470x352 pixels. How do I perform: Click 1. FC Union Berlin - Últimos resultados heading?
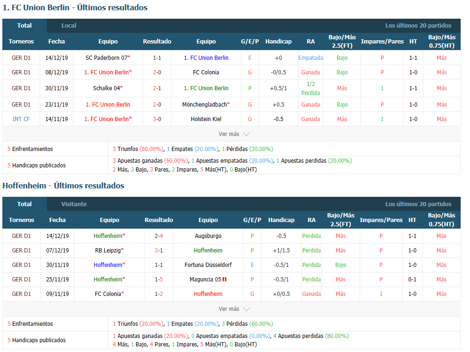[x=75, y=7]
